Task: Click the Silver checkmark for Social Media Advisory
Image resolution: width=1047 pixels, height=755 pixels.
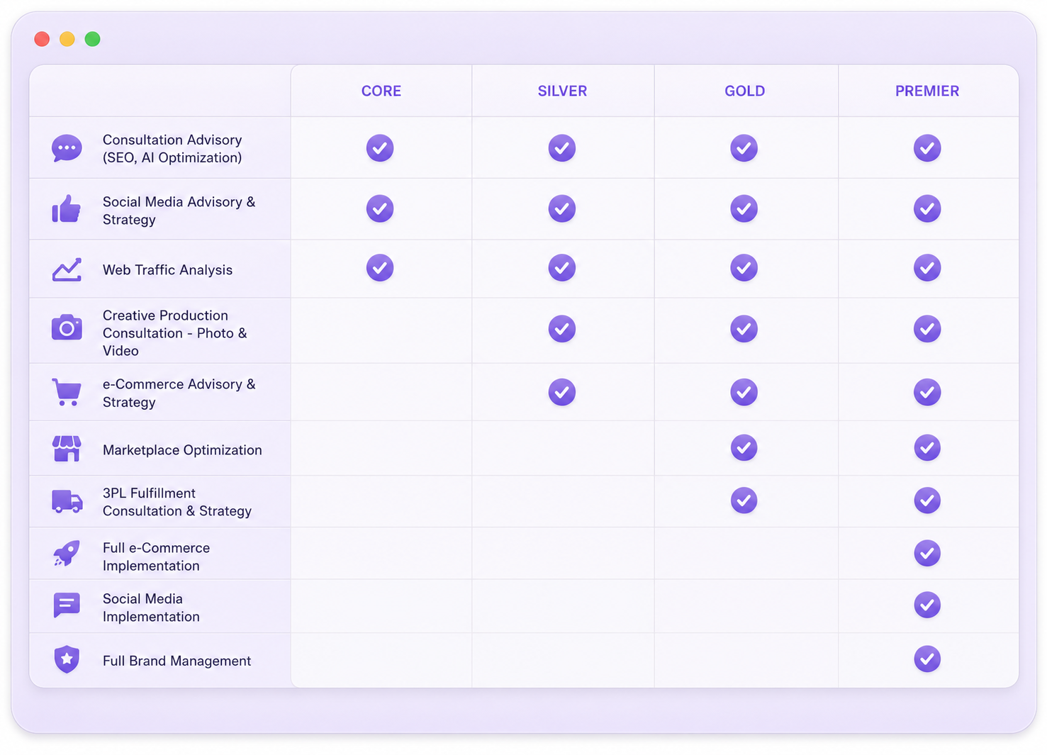Action: coord(562,209)
